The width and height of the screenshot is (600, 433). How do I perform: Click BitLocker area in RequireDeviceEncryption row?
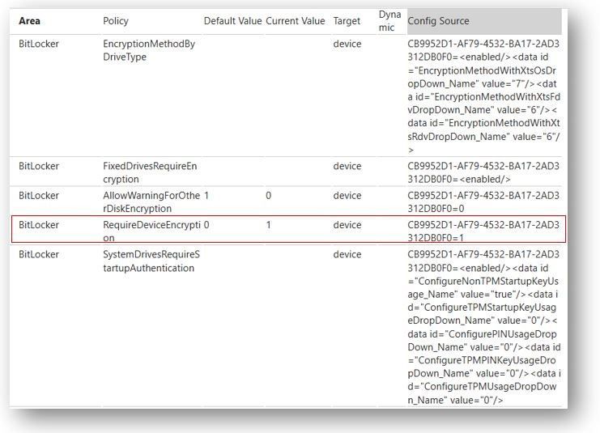point(39,224)
